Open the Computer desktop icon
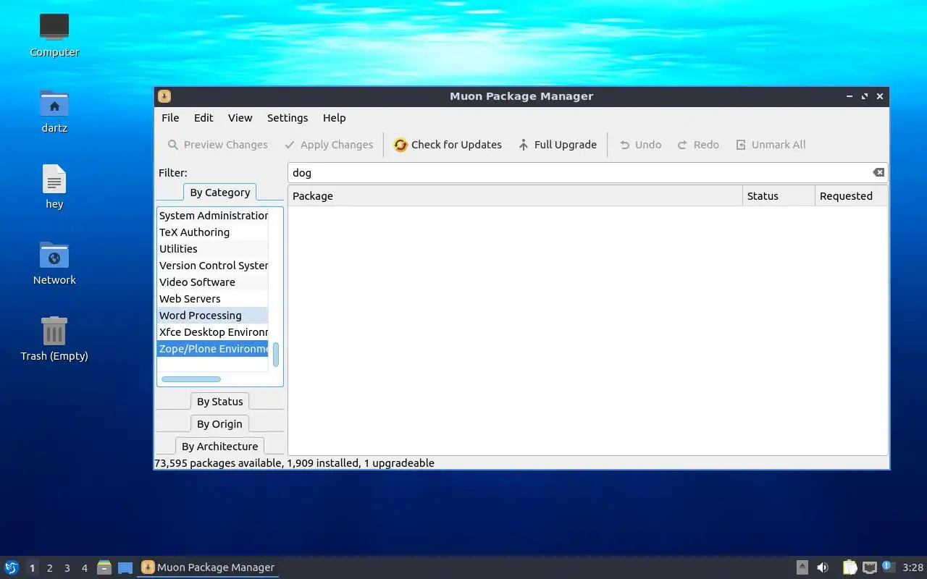This screenshot has height=579, width=927. click(x=54, y=36)
